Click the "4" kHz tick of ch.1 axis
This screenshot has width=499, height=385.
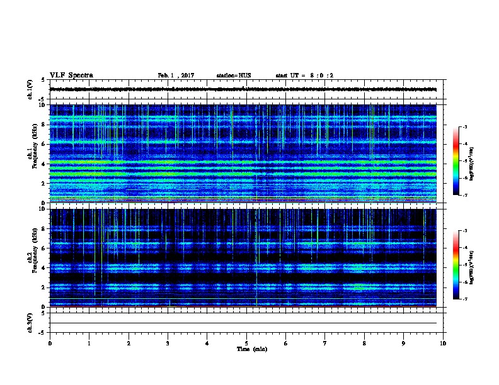(43, 164)
